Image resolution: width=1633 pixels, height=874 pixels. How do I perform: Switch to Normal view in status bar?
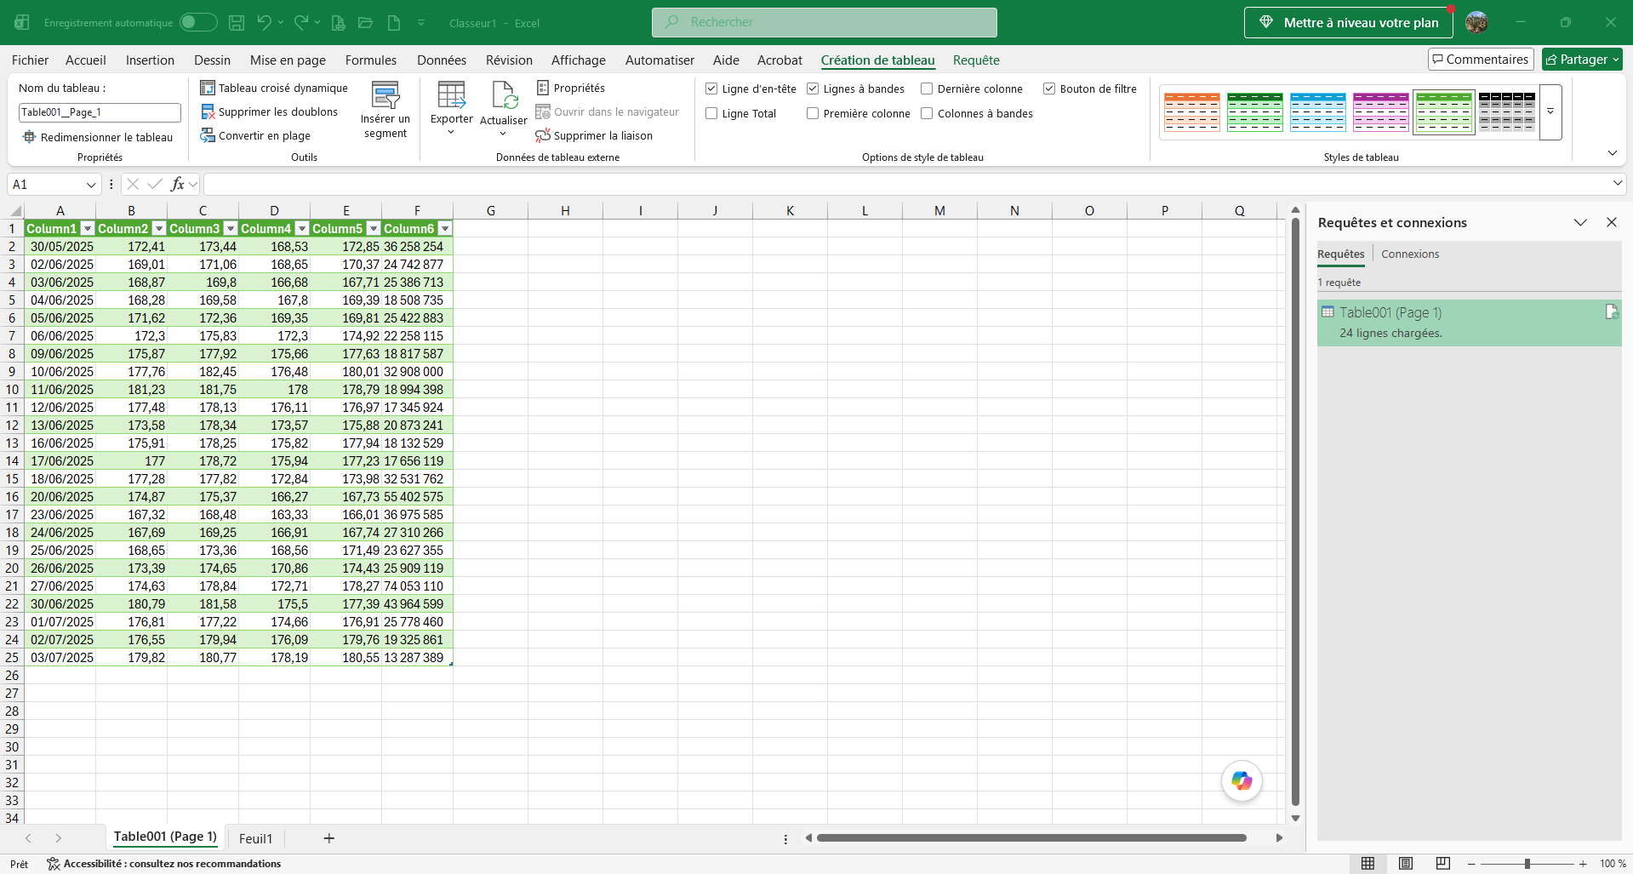pos(1367,863)
